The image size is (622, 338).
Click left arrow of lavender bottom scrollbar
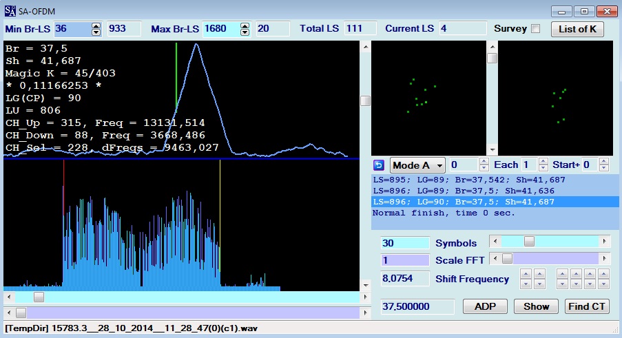pos(9,313)
